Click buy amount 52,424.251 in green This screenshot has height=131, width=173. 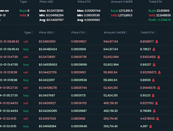pos(110,95)
